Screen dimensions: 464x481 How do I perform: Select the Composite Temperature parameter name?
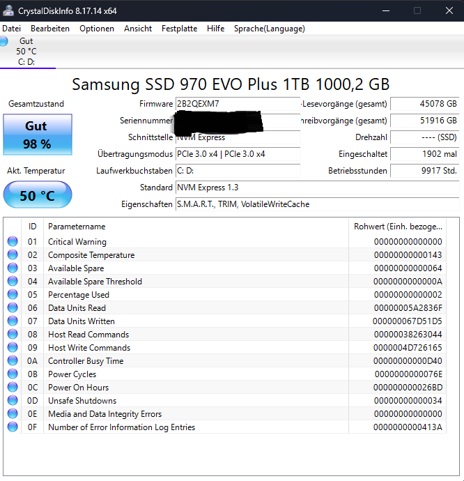(91, 255)
